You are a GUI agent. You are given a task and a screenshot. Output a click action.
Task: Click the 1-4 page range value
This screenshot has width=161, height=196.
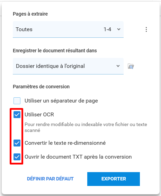point(107,29)
